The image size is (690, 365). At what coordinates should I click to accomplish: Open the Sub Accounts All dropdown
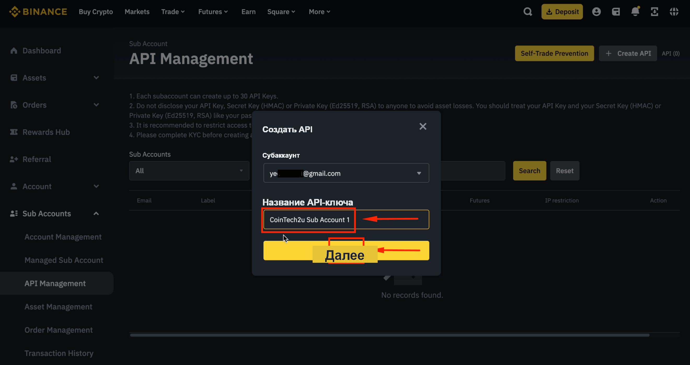tap(189, 171)
